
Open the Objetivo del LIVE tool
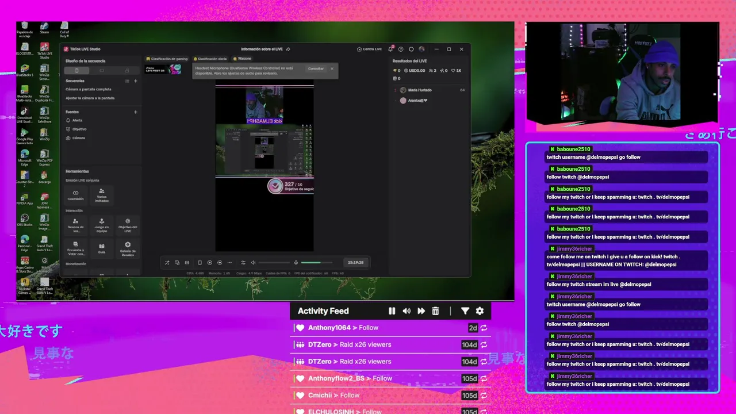(x=128, y=225)
